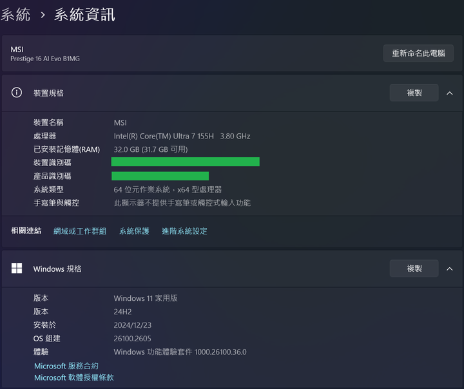
Task: Click the 安裝於 label
Action: tap(44, 325)
